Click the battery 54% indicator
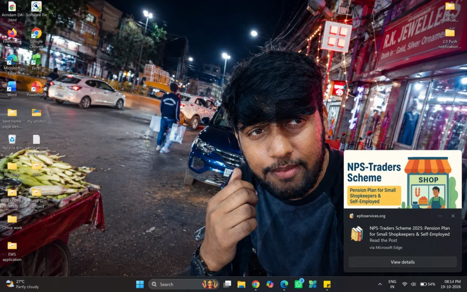Image resolution: width=467 pixels, height=292 pixels. 427,284
